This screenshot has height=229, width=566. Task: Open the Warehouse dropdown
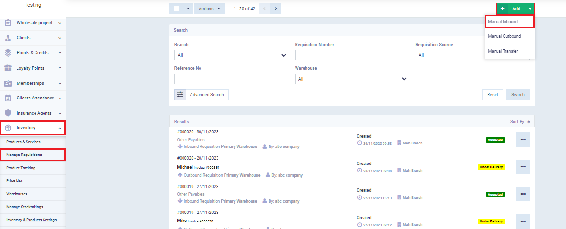[x=351, y=79]
